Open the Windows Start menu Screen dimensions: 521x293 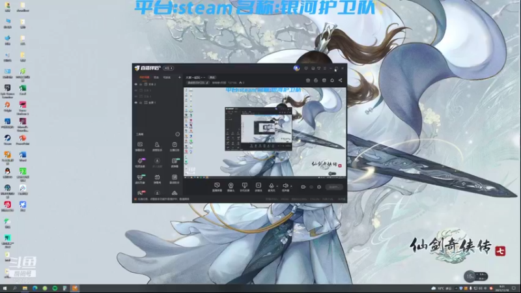[x=5, y=288]
